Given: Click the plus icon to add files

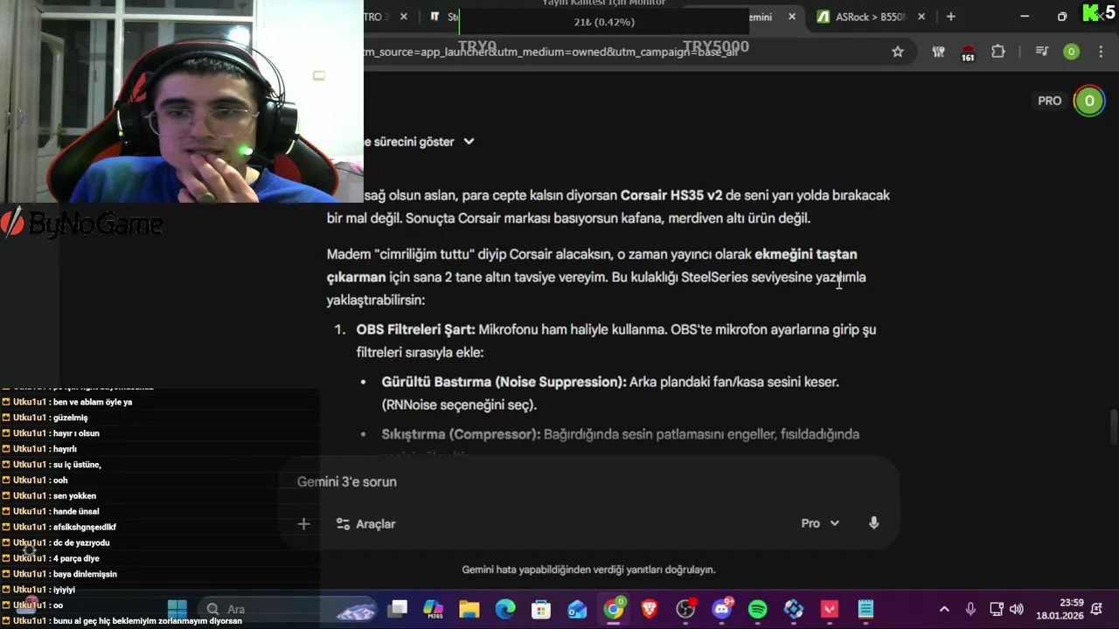Looking at the screenshot, I should [303, 523].
